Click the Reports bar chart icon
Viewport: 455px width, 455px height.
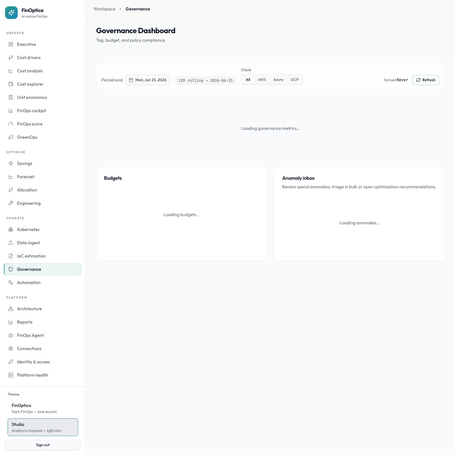pos(11,322)
